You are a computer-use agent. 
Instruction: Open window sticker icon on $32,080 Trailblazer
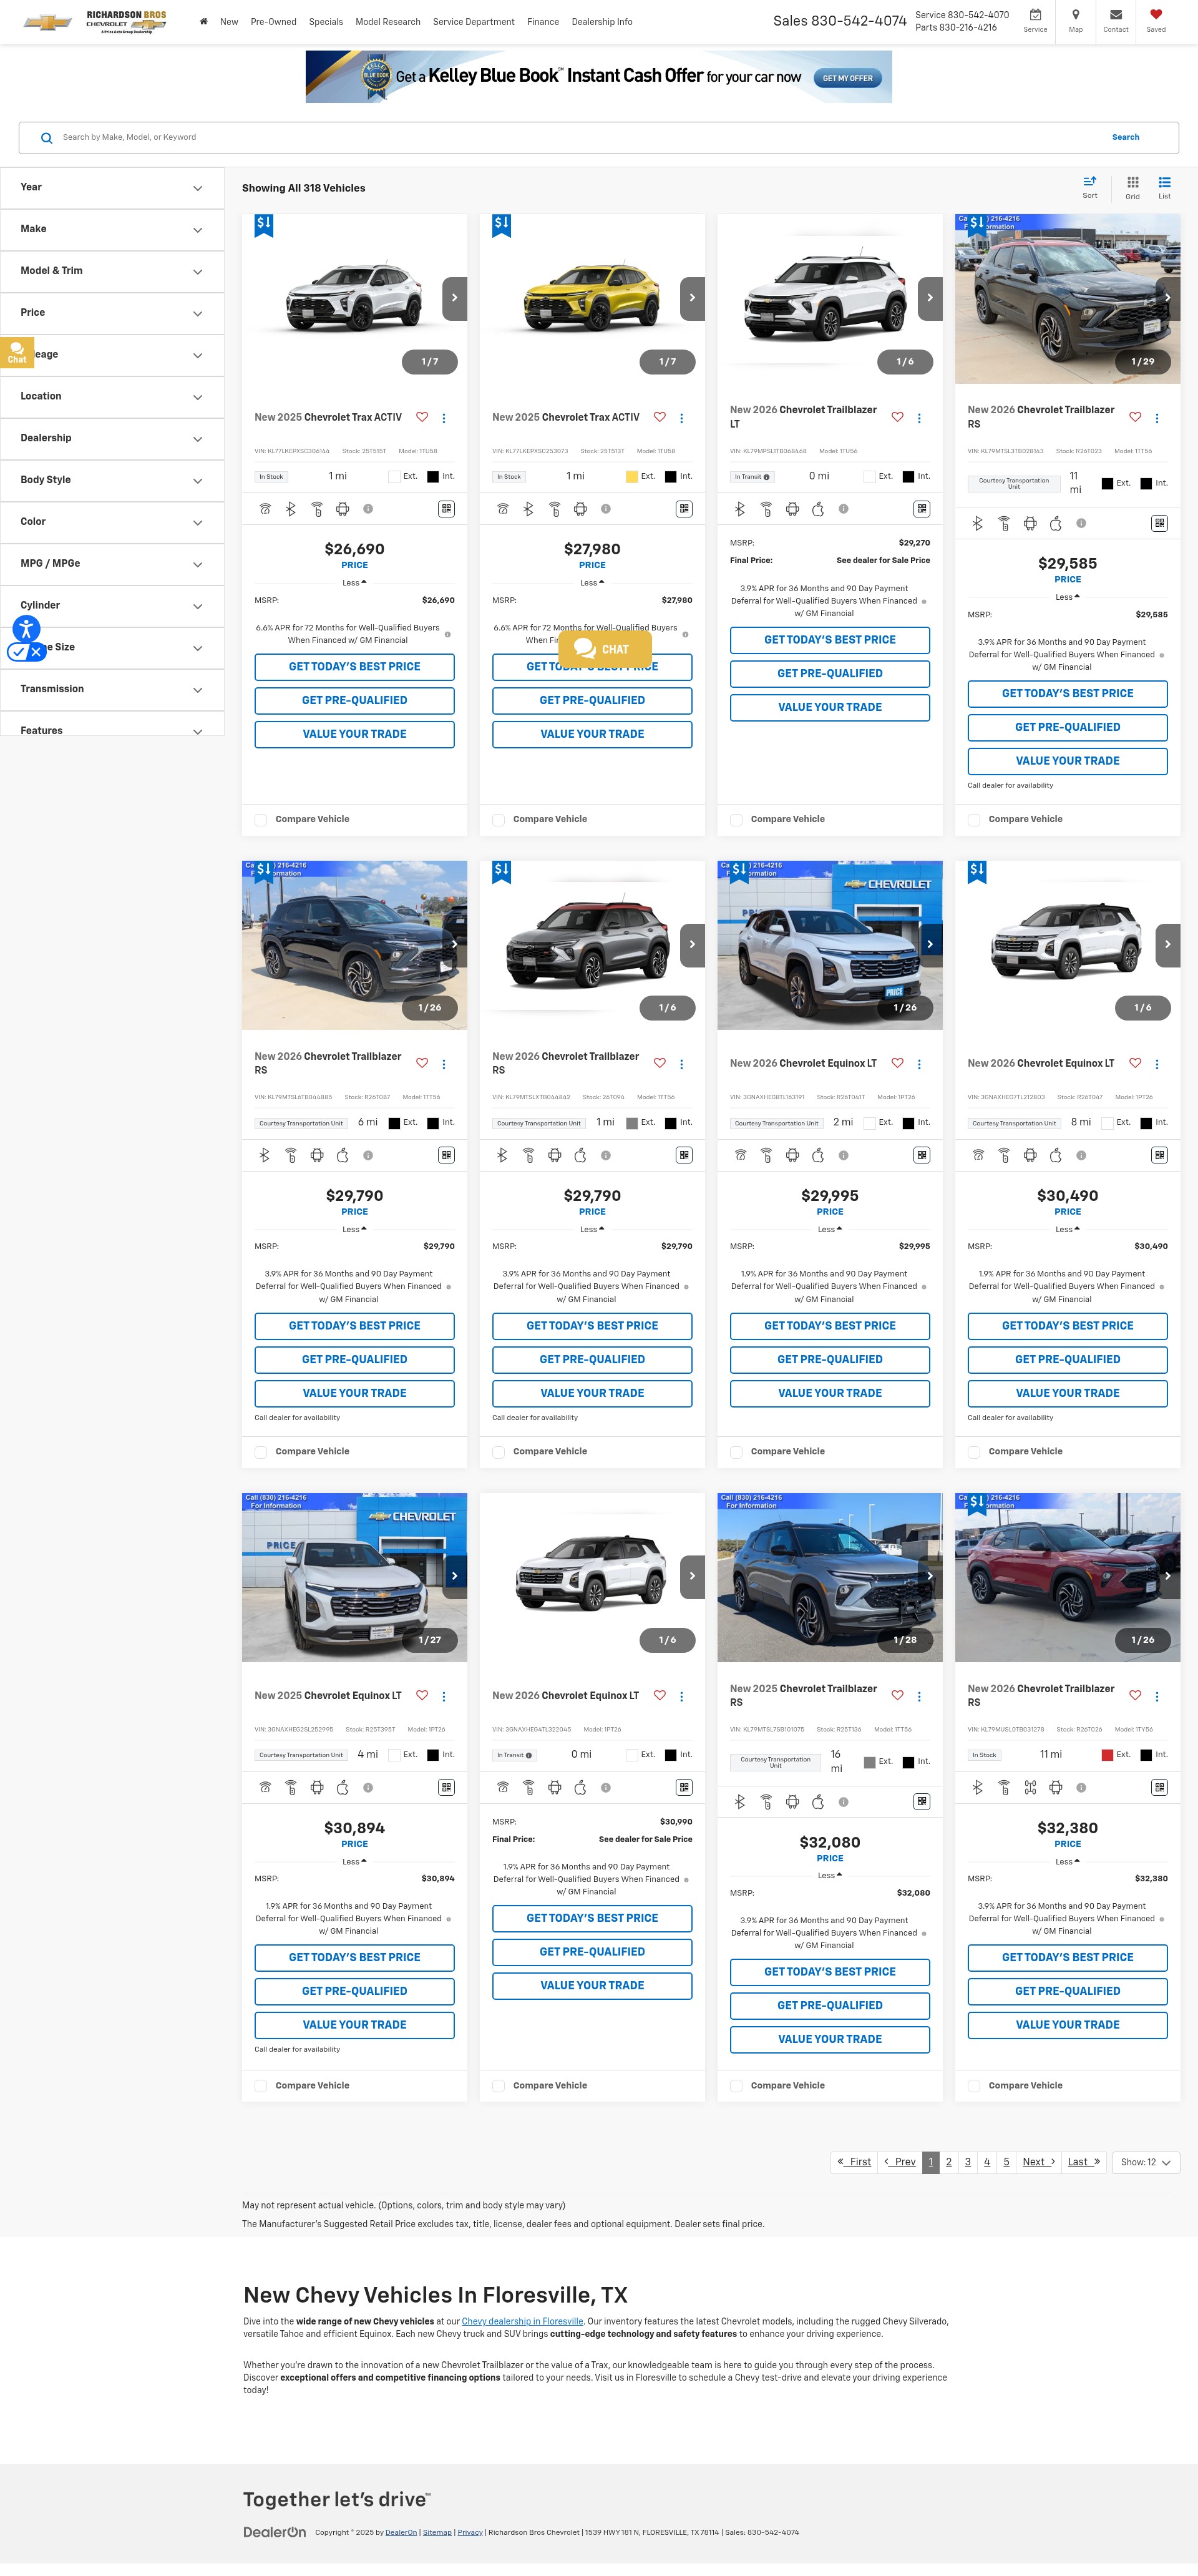tap(921, 1801)
